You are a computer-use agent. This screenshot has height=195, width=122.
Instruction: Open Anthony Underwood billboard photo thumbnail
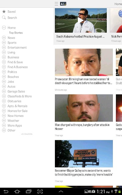pos(84,154)
